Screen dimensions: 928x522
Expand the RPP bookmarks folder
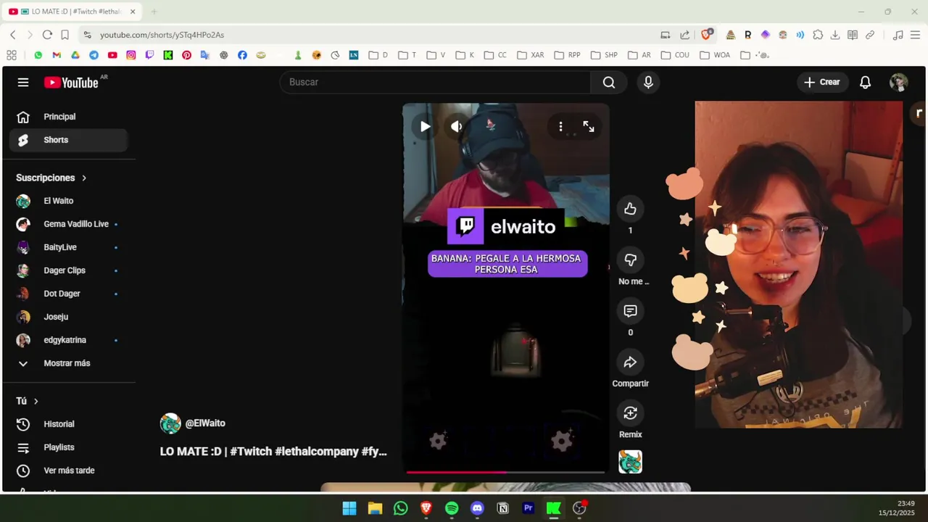coord(567,55)
